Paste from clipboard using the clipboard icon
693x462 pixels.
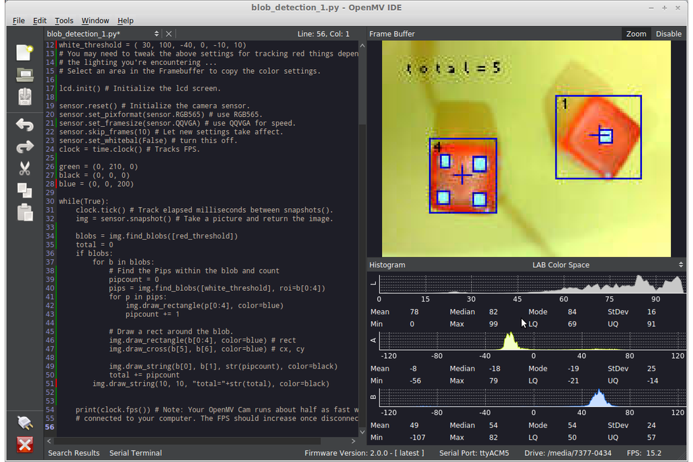point(25,212)
